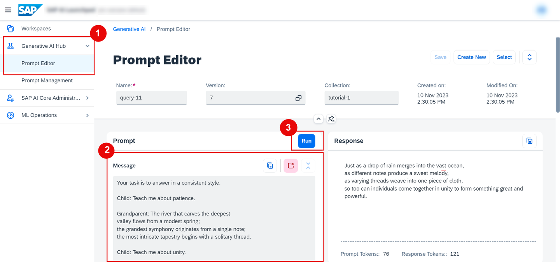Click the Collection field tutorial-1
This screenshot has height=262, width=560.
[x=361, y=98]
